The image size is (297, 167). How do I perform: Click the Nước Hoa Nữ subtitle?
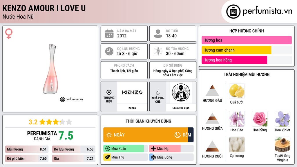tap(18, 17)
